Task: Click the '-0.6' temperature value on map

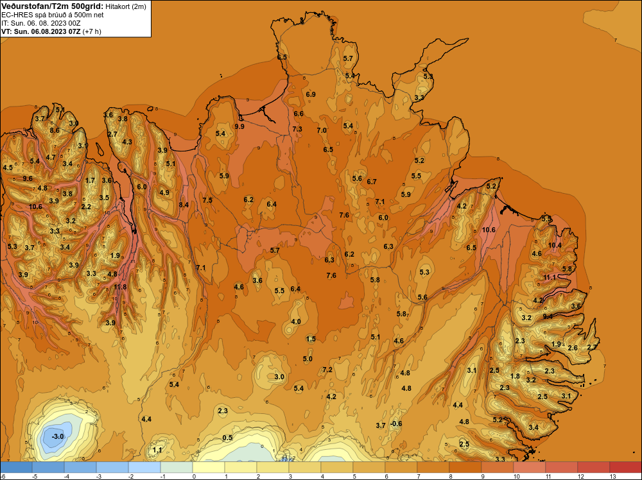Action: click(x=396, y=424)
